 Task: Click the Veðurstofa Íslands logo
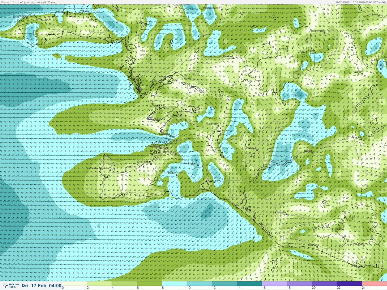point(11,285)
